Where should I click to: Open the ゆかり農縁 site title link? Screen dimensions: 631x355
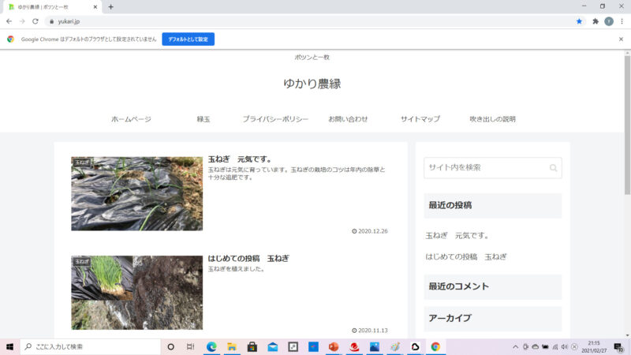click(x=312, y=84)
